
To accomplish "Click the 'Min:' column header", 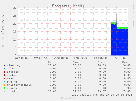I will 76,62.
